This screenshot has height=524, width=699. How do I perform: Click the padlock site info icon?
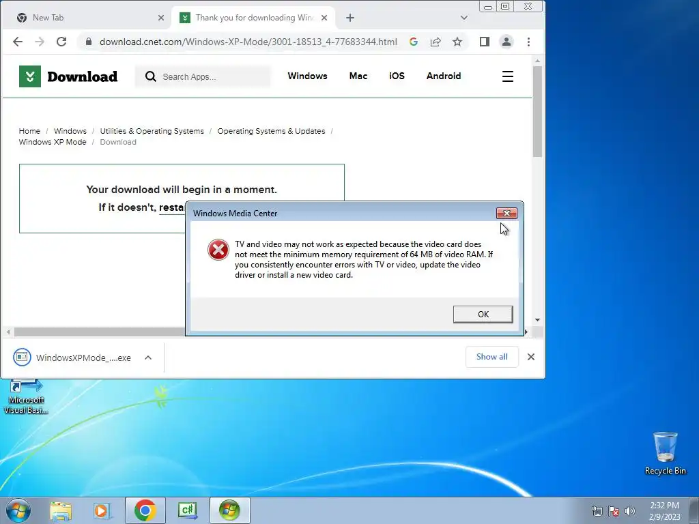pos(89,42)
